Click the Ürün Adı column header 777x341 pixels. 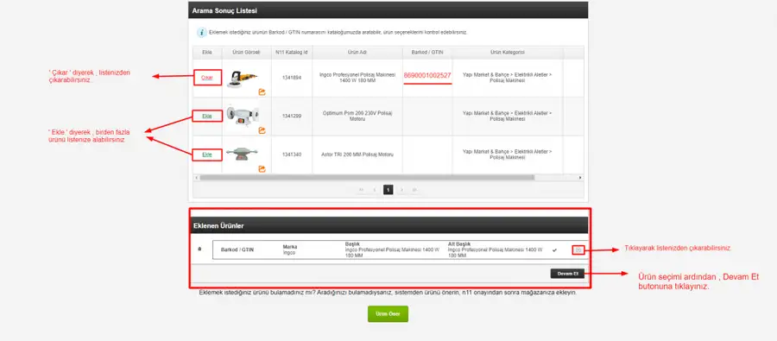357,52
